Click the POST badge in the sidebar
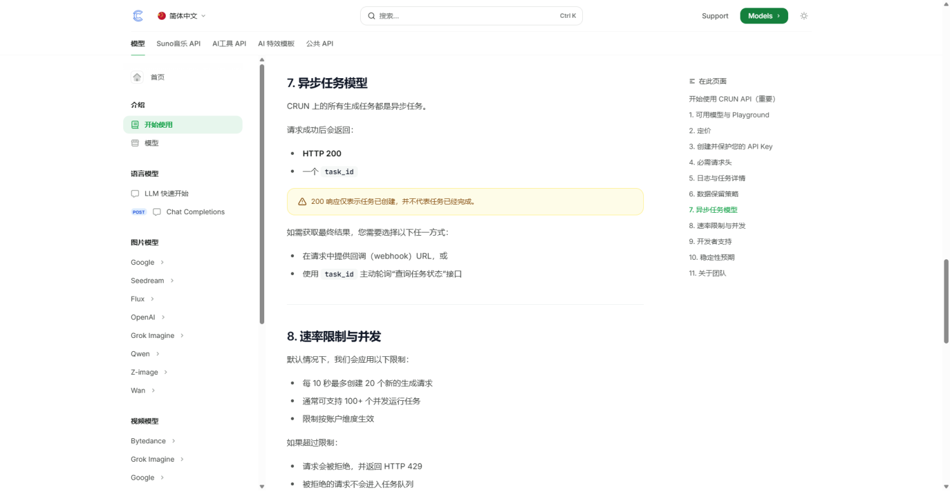Viewport: 950px width, 491px height. coord(139,212)
